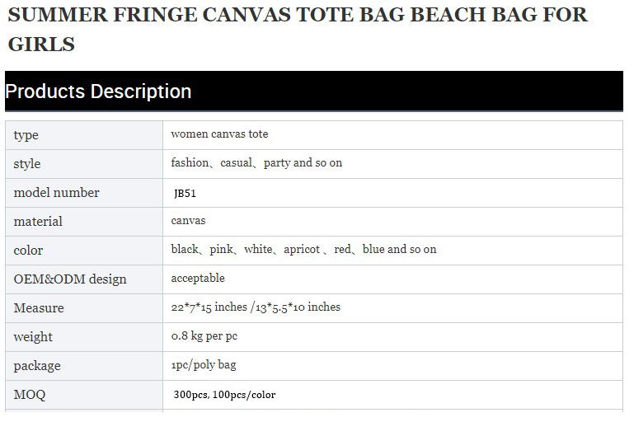Click the 'fashion, casual, party' text

(256, 162)
